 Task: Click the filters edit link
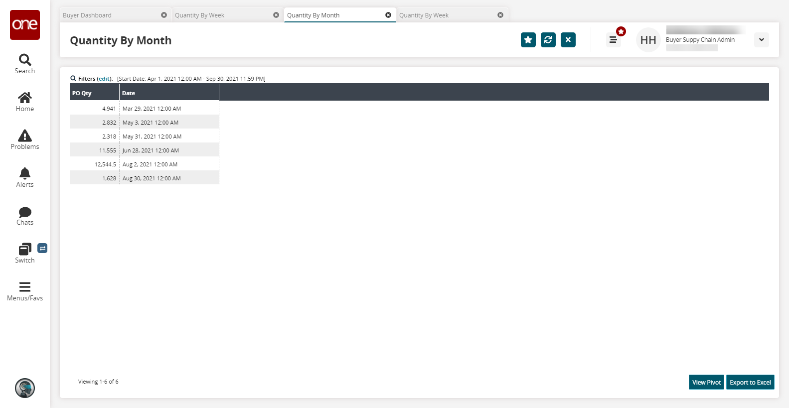coord(104,79)
